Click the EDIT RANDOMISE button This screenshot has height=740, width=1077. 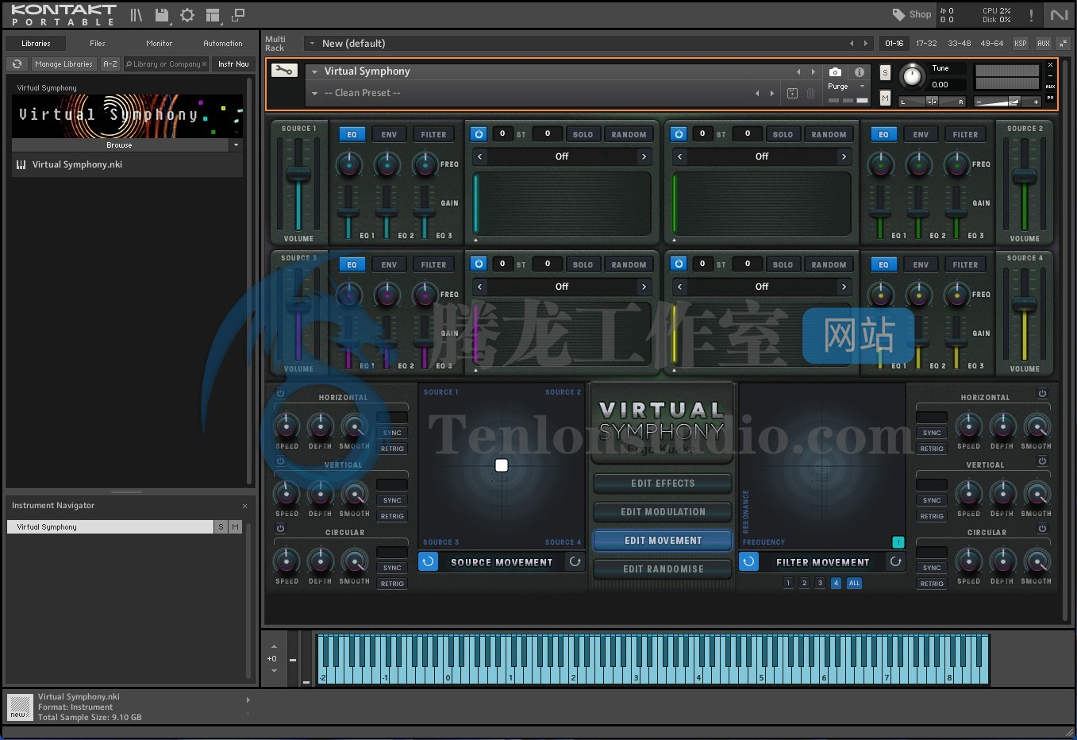pos(663,568)
